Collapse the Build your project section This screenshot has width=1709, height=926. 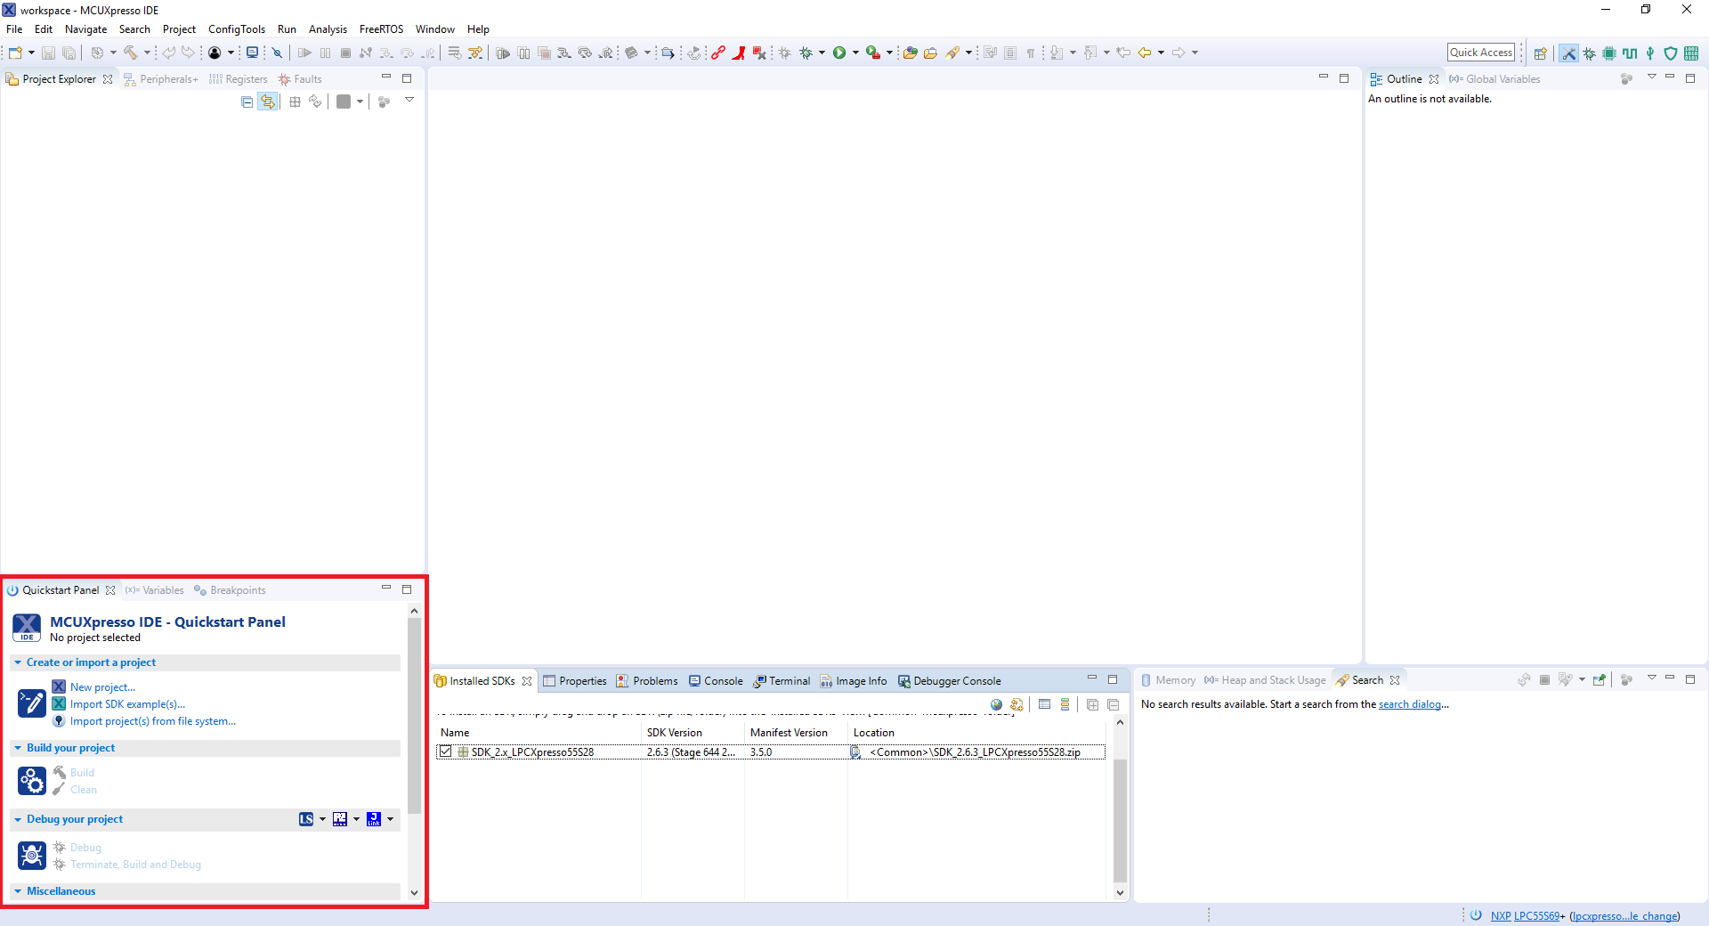click(18, 748)
